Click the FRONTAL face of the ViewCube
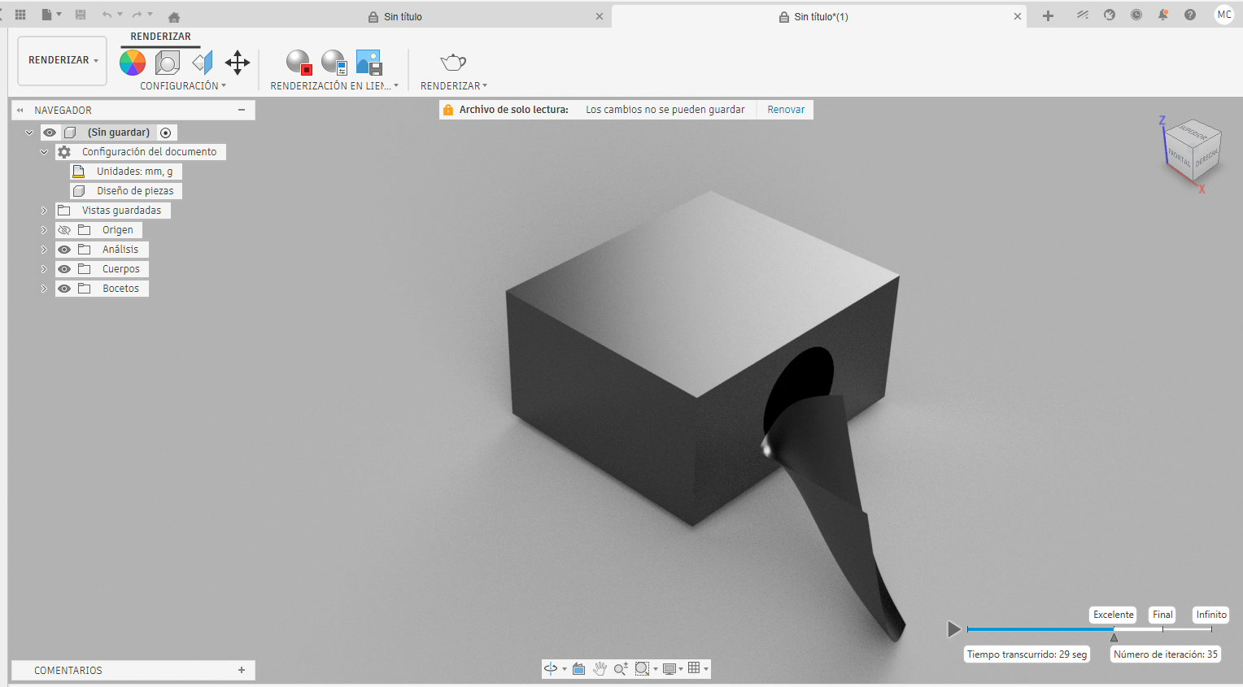Screen dimensions: 1243x687 tap(1180, 158)
